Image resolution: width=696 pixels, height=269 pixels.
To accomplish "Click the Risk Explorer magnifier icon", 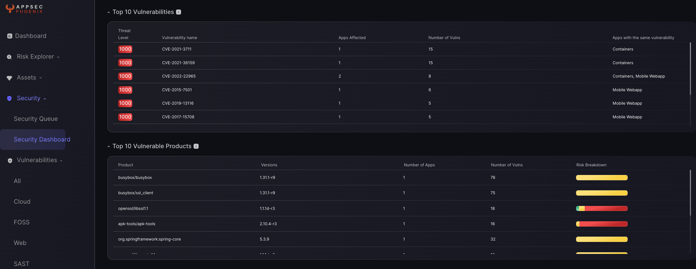I will (9, 57).
